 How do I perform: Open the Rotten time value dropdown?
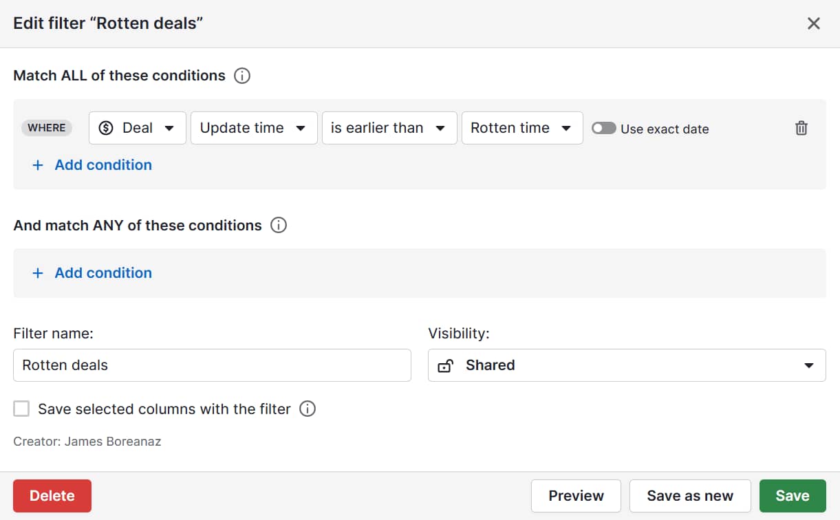click(x=522, y=128)
